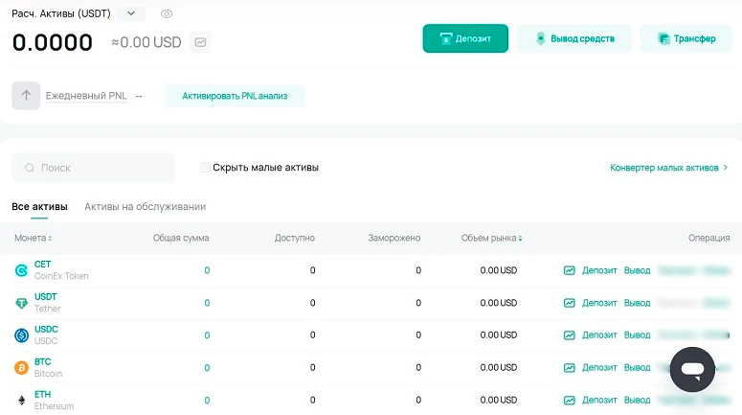This screenshot has height=415, width=742.
Task: Open the chat support bubble
Action: point(692,369)
